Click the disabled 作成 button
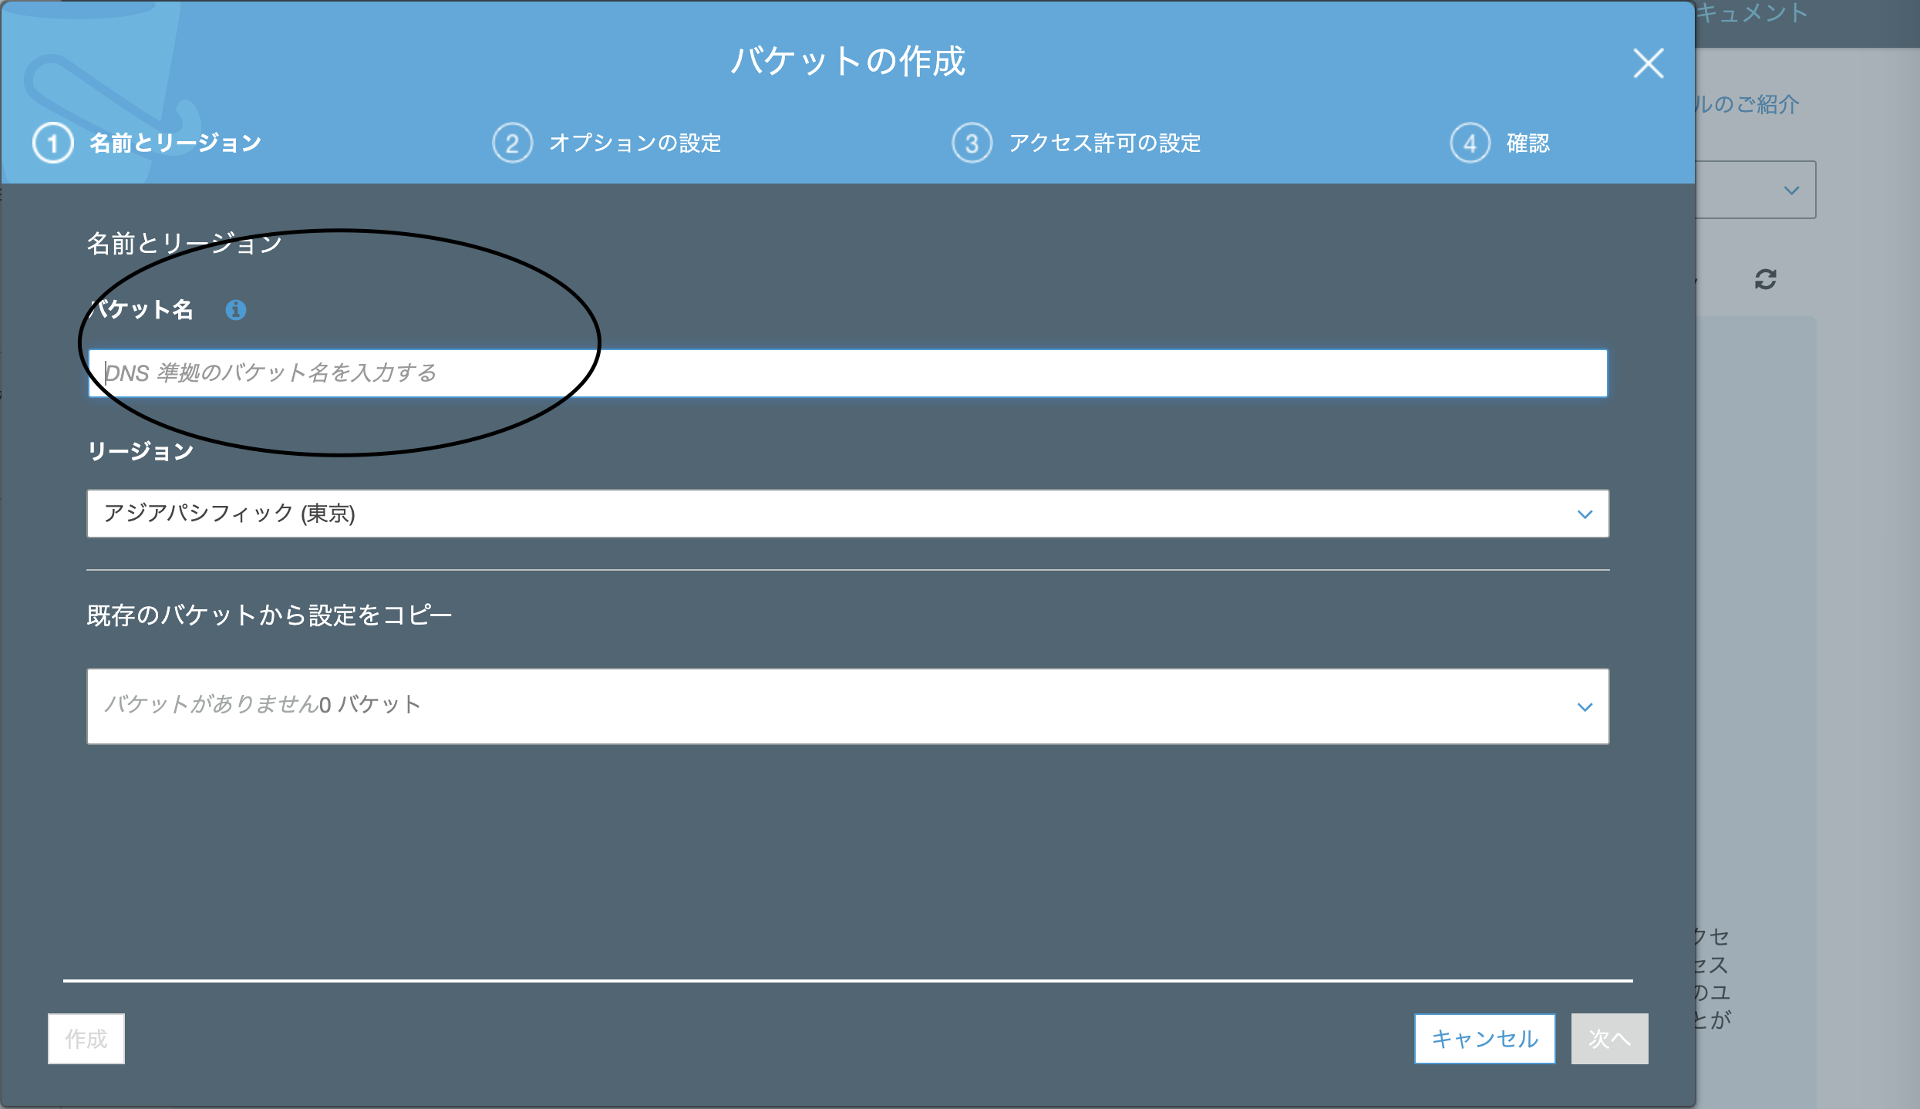Viewport: 1920px width, 1109px height. tap(86, 1039)
